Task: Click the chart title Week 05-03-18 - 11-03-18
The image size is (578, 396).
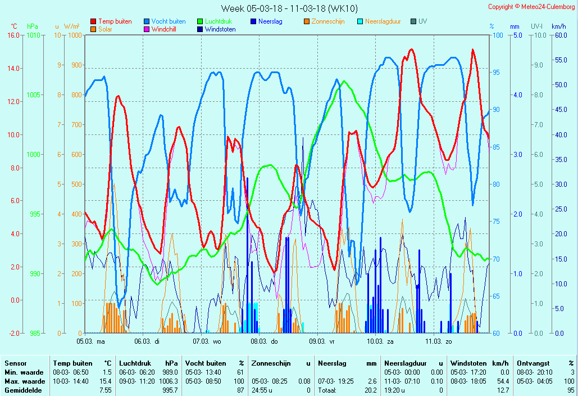Action: [289, 8]
